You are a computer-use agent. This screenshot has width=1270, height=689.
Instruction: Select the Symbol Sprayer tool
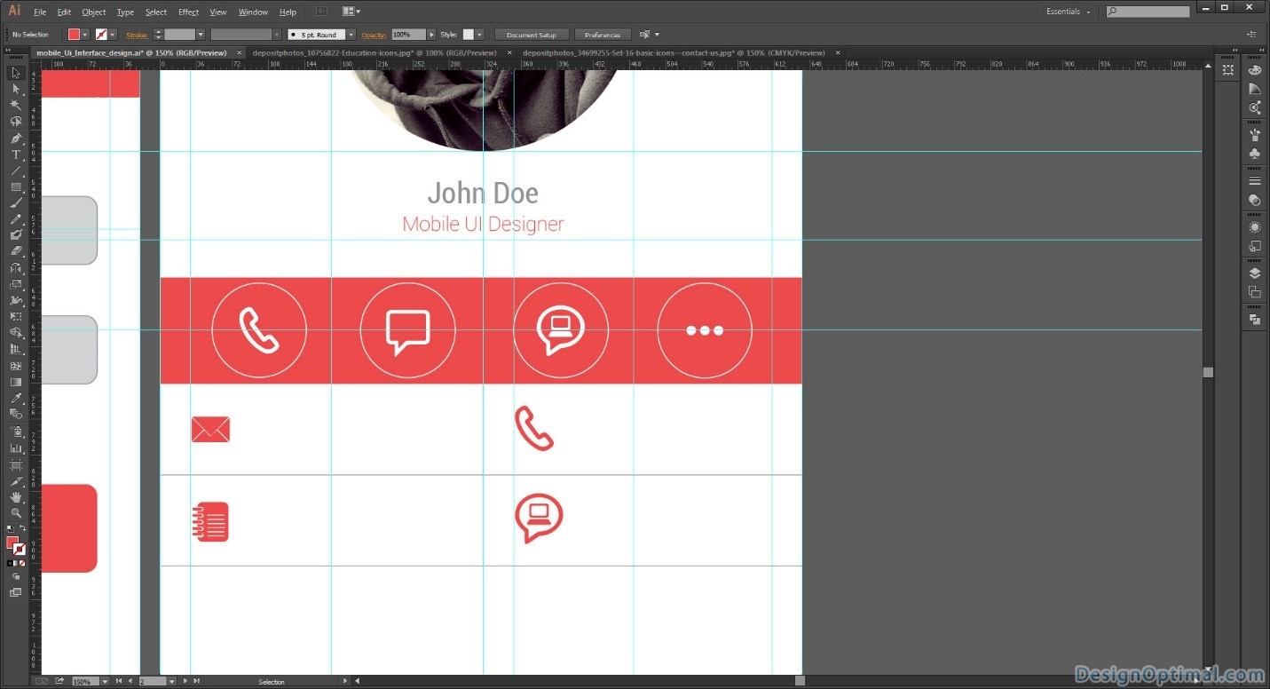coord(15,432)
